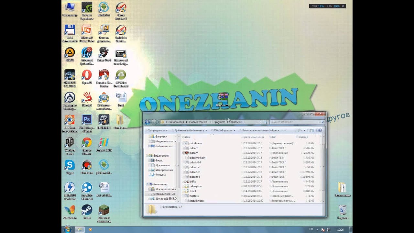Launch MediaGet from the desktop
The image size is (414, 233).
[104, 10]
